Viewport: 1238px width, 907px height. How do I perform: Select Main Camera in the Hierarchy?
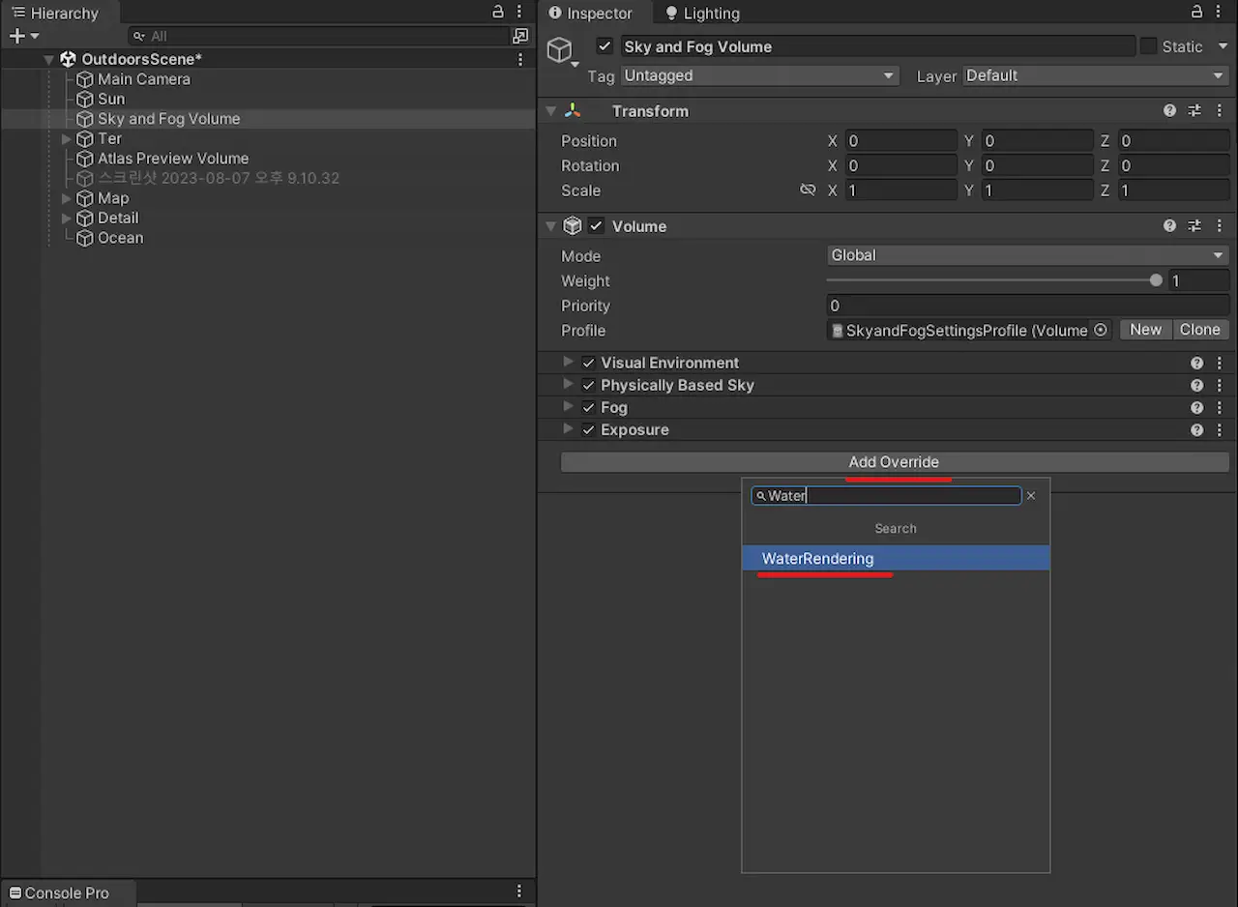144,79
